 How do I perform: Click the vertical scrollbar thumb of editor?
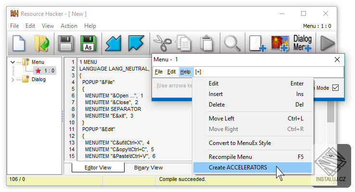(x=331, y=112)
